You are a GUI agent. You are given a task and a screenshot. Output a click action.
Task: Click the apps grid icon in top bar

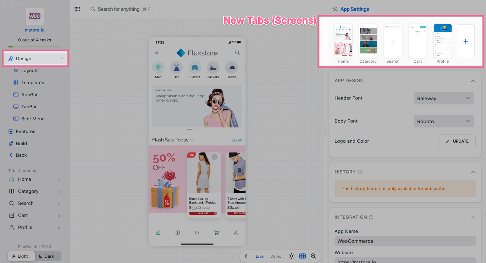[x=77, y=9]
